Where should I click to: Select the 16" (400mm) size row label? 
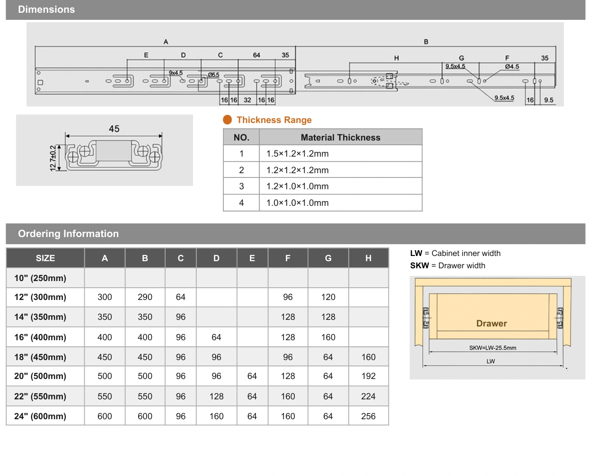pos(40,337)
